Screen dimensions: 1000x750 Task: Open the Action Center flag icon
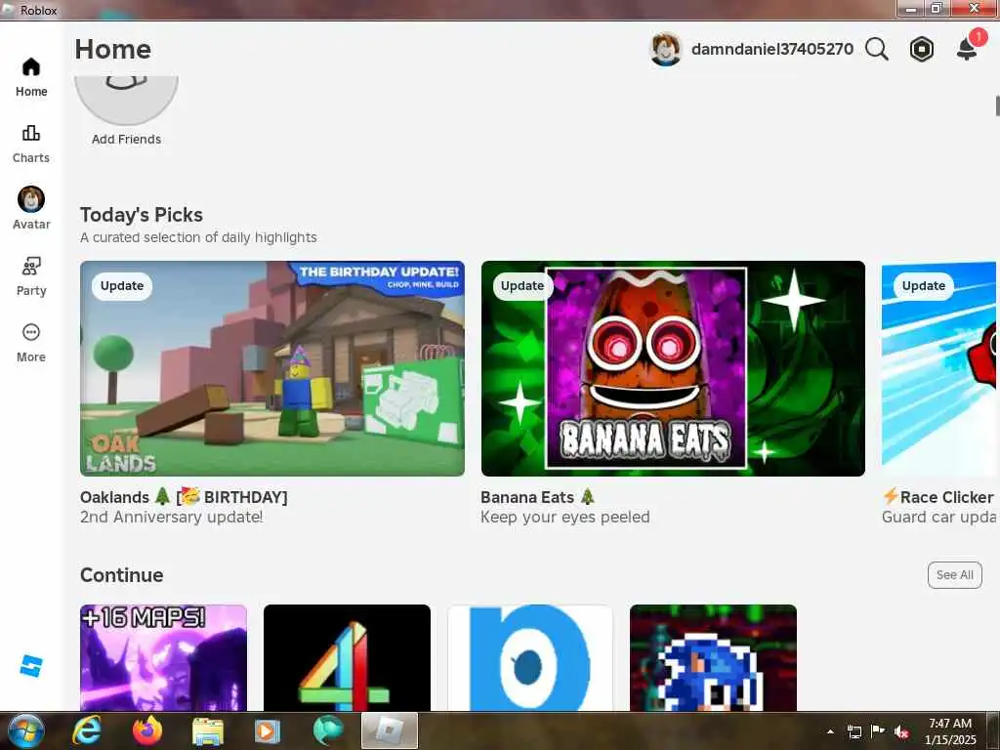tap(878, 730)
